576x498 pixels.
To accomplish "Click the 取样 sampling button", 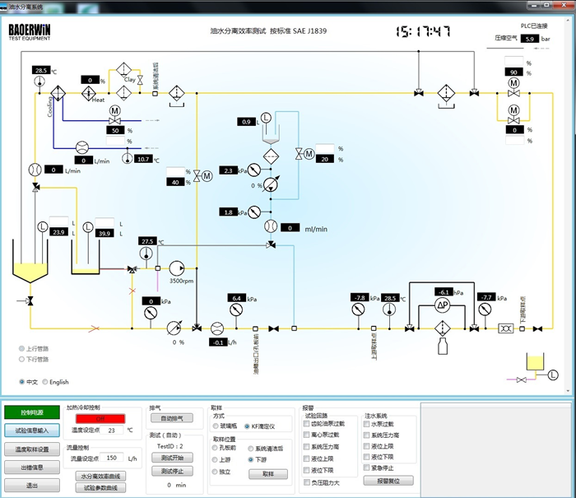I will click(x=268, y=474).
